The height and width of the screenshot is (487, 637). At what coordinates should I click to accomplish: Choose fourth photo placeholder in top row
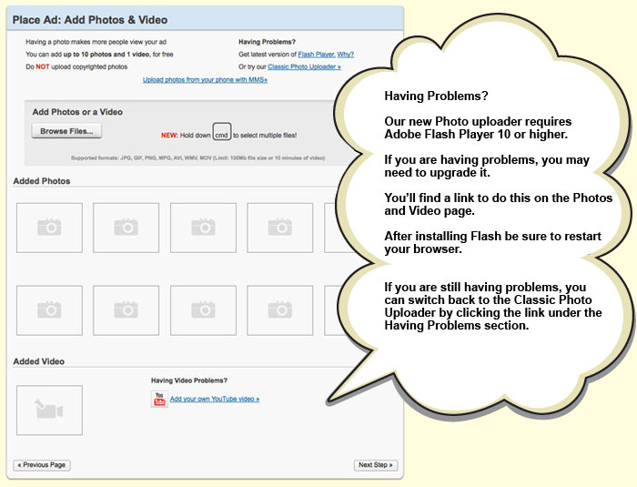coord(279,228)
